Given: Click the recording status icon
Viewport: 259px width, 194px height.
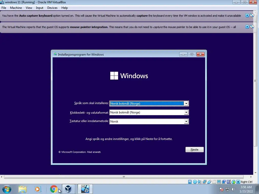Looking at the screenshot, I should pyautogui.click(x=224, y=182).
